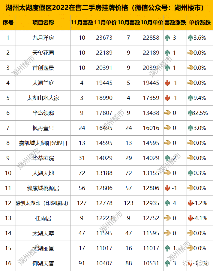Image resolution: width=213 pixels, height=271 pixels.
Task: Click November price 18990
Action: (x=104, y=98)
